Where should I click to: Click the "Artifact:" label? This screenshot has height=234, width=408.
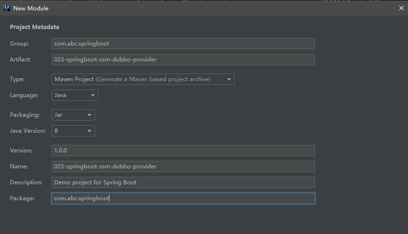coord(21,60)
